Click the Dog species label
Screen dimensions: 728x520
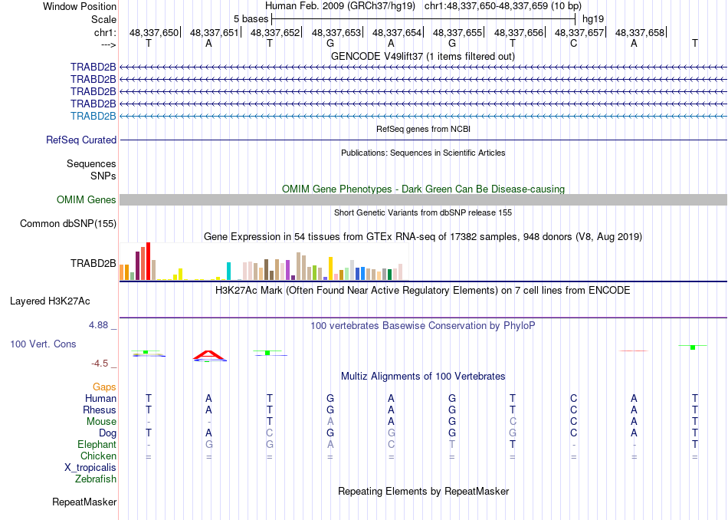[107, 433]
